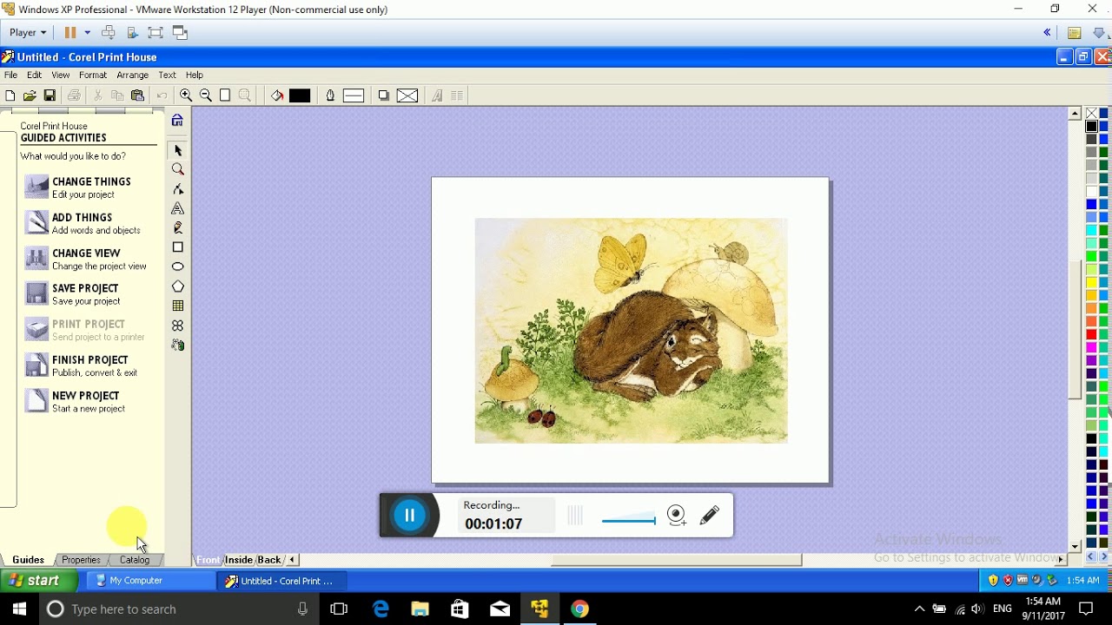This screenshot has width=1112, height=625.
Task: Select the shape edit node tool
Action: (x=178, y=188)
